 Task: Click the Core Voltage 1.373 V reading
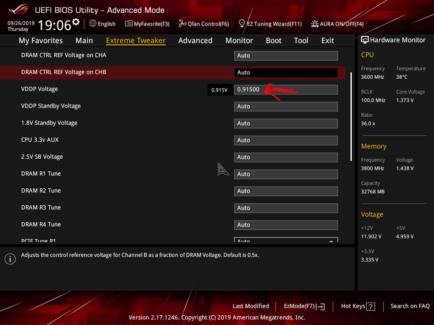pyautogui.click(x=405, y=100)
